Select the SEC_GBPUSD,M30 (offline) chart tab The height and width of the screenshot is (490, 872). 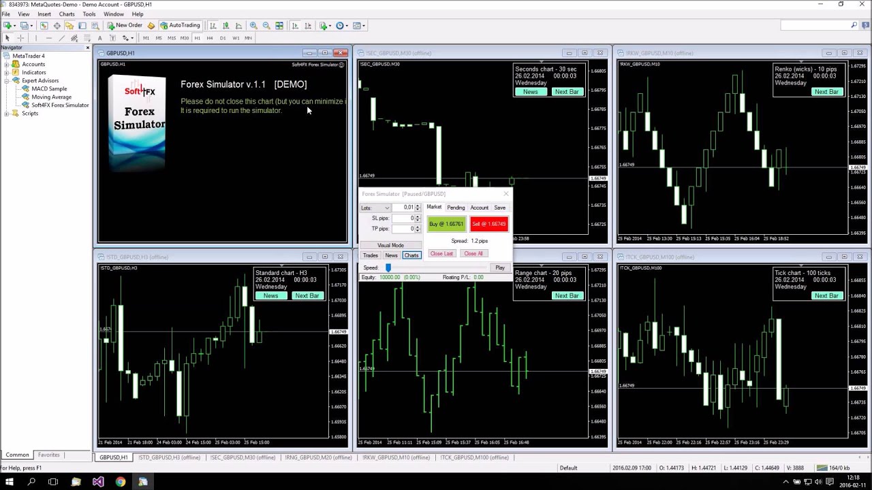[x=242, y=457]
